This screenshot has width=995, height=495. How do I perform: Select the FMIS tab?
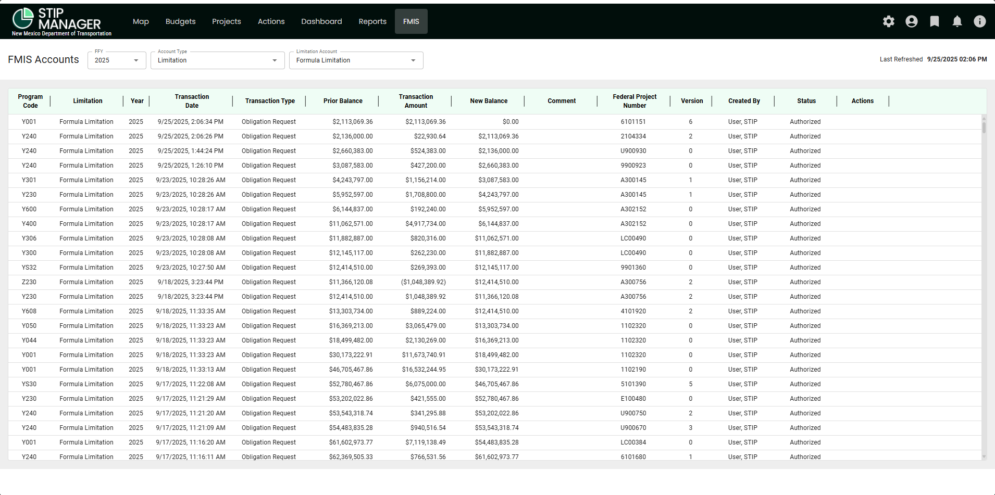[411, 21]
